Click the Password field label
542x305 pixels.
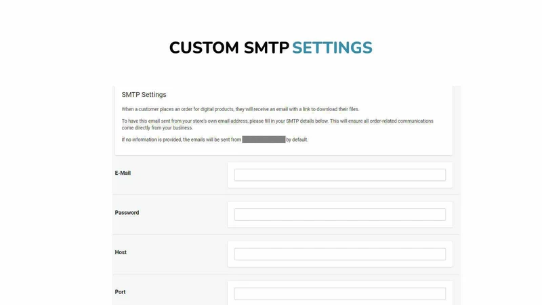coord(127,213)
